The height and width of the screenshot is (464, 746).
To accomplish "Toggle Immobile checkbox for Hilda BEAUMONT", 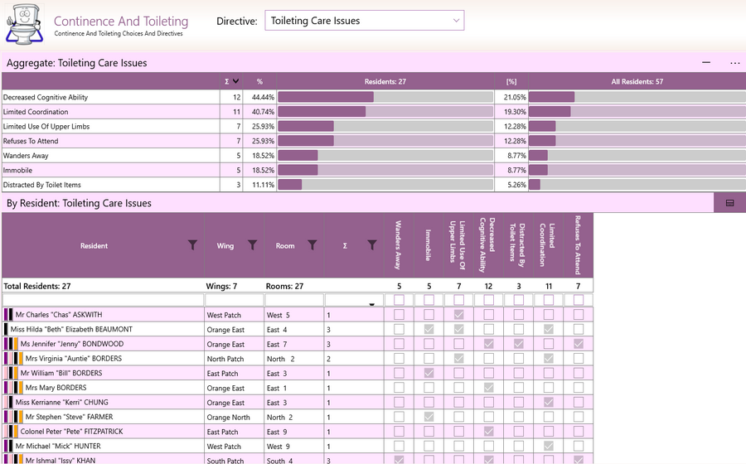I will tap(429, 329).
